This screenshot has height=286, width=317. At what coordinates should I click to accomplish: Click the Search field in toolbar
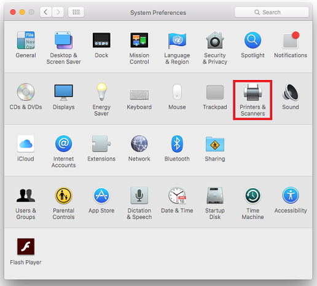(x=272, y=12)
